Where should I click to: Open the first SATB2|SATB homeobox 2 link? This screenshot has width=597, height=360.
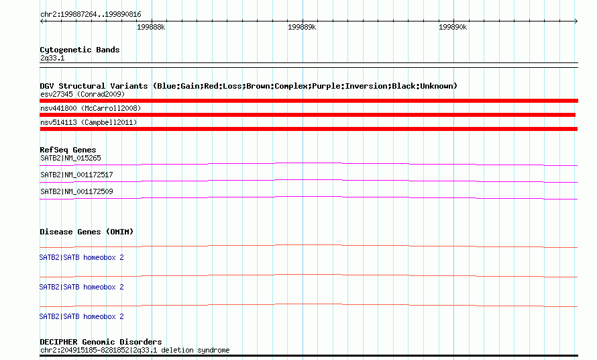[81, 257]
